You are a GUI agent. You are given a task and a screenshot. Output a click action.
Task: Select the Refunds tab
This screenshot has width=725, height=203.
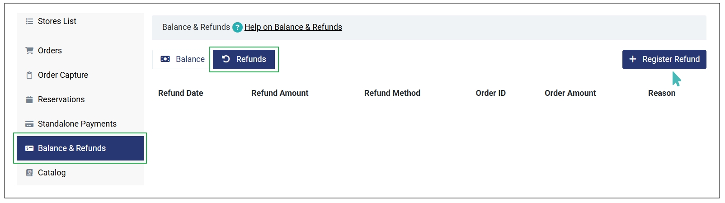[244, 59]
